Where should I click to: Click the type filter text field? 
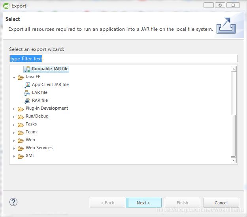(x=123, y=58)
